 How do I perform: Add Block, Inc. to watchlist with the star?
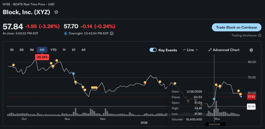pyautogui.click(x=56, y=12)
